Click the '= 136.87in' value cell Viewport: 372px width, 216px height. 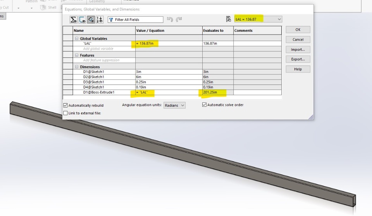pyautogui.click(x=169, y=43)
